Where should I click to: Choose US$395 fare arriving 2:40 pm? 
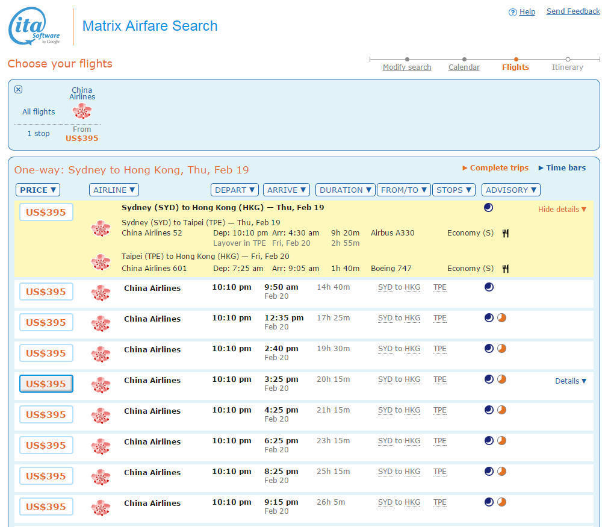(46, 353)
